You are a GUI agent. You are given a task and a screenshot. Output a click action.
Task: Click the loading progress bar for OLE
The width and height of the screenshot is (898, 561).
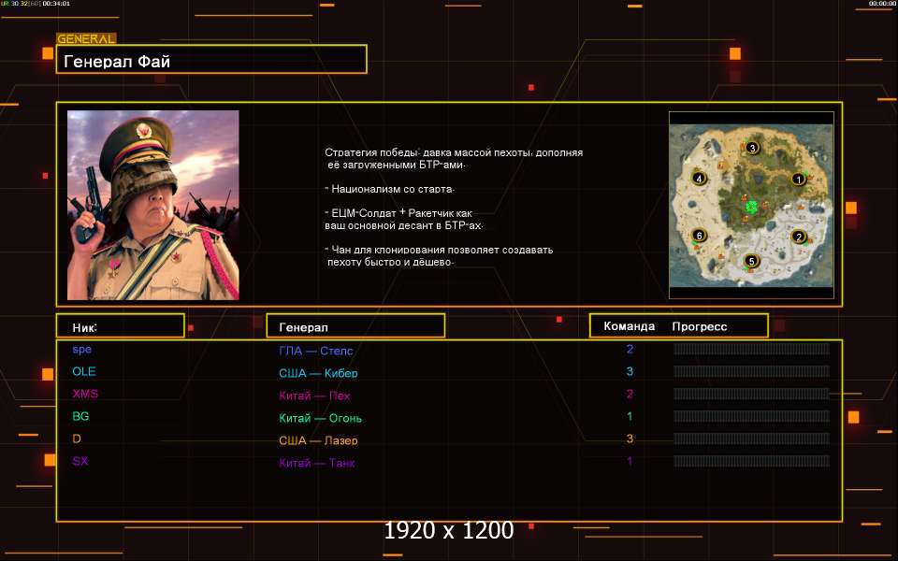click(751, 371)
